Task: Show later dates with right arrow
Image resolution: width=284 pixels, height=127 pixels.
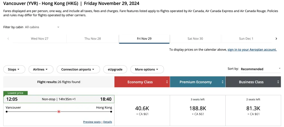Action: coord(276,39)
